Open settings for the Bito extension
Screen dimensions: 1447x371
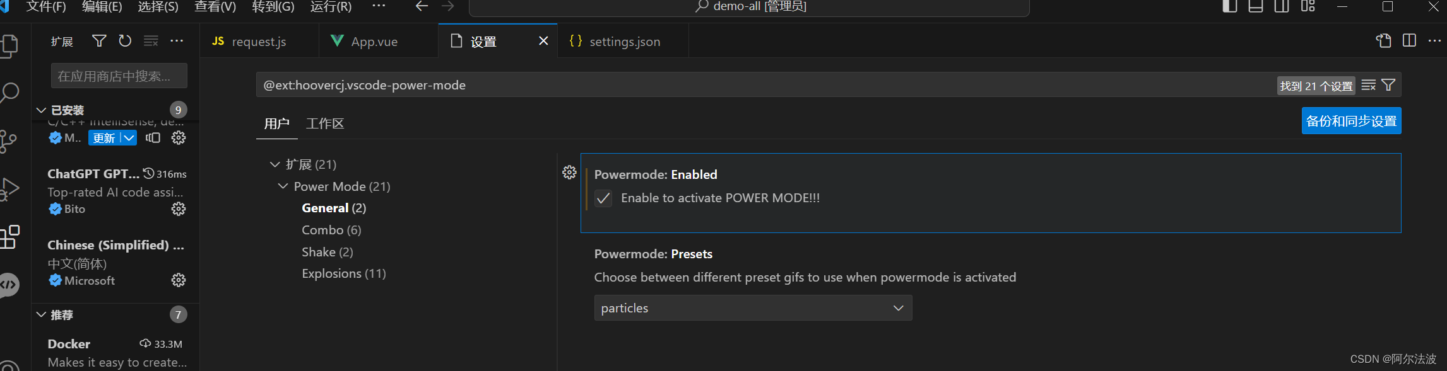tap(179, 208)
